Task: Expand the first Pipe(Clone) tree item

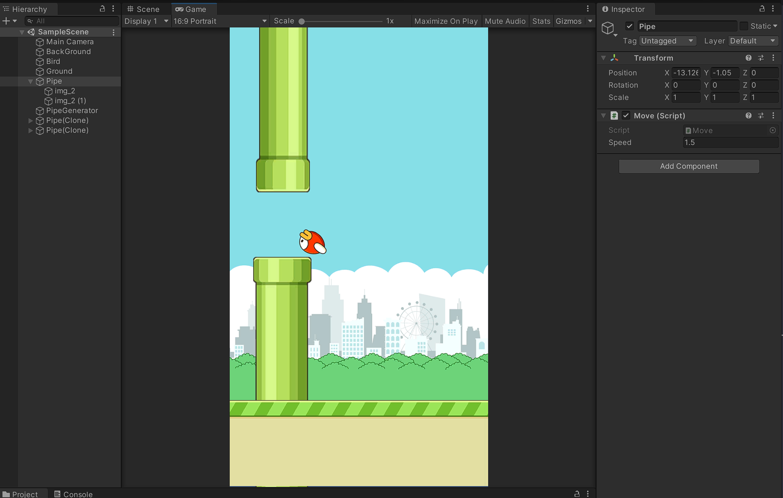Action: 30,121
